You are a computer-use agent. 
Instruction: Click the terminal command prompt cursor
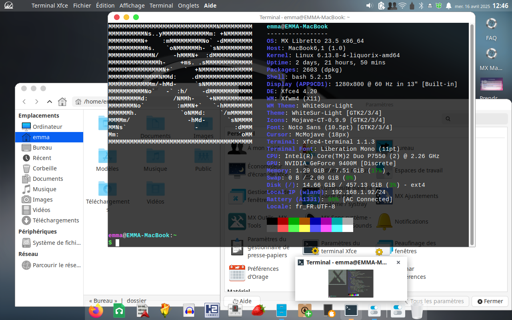(117, 243)
